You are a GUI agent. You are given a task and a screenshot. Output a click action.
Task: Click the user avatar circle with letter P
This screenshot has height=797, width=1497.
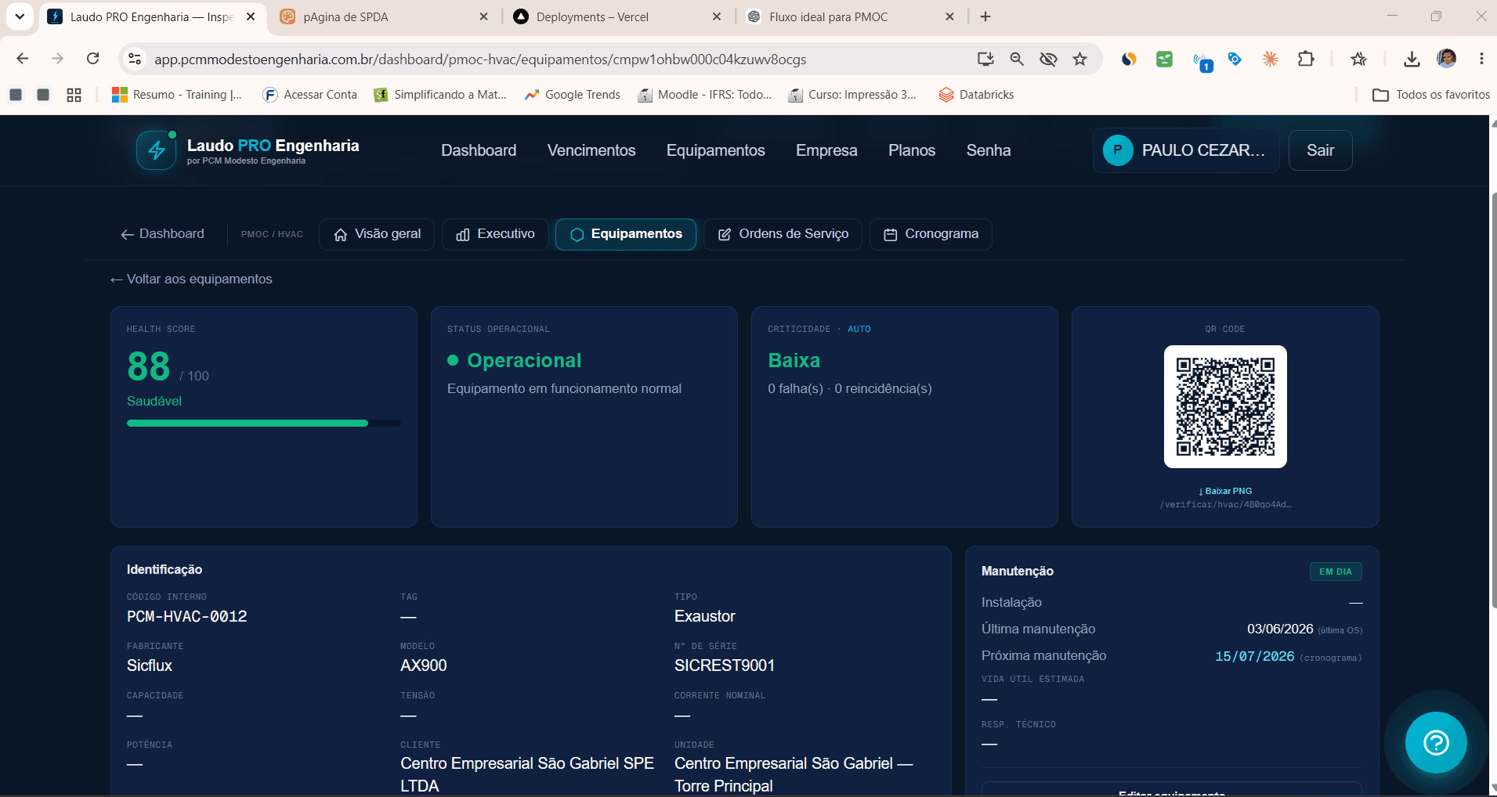[x=1118, y=150]
